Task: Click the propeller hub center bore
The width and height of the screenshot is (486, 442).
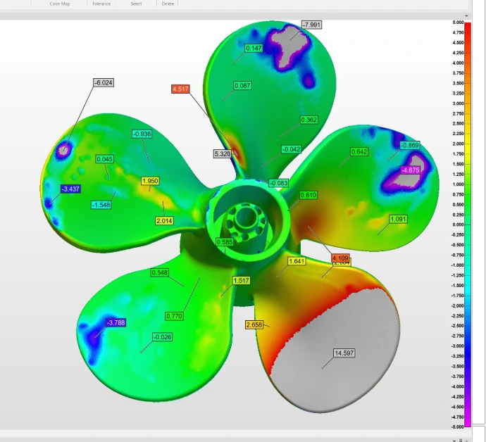Action: click(x=245, y=217)
